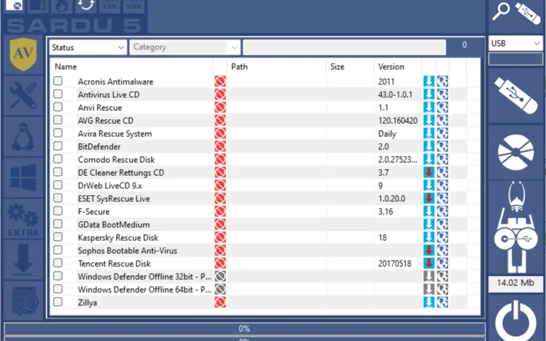Check the Anvi Rescue checkbox
This screenshot has width=546, height=341.
point(58,107)
